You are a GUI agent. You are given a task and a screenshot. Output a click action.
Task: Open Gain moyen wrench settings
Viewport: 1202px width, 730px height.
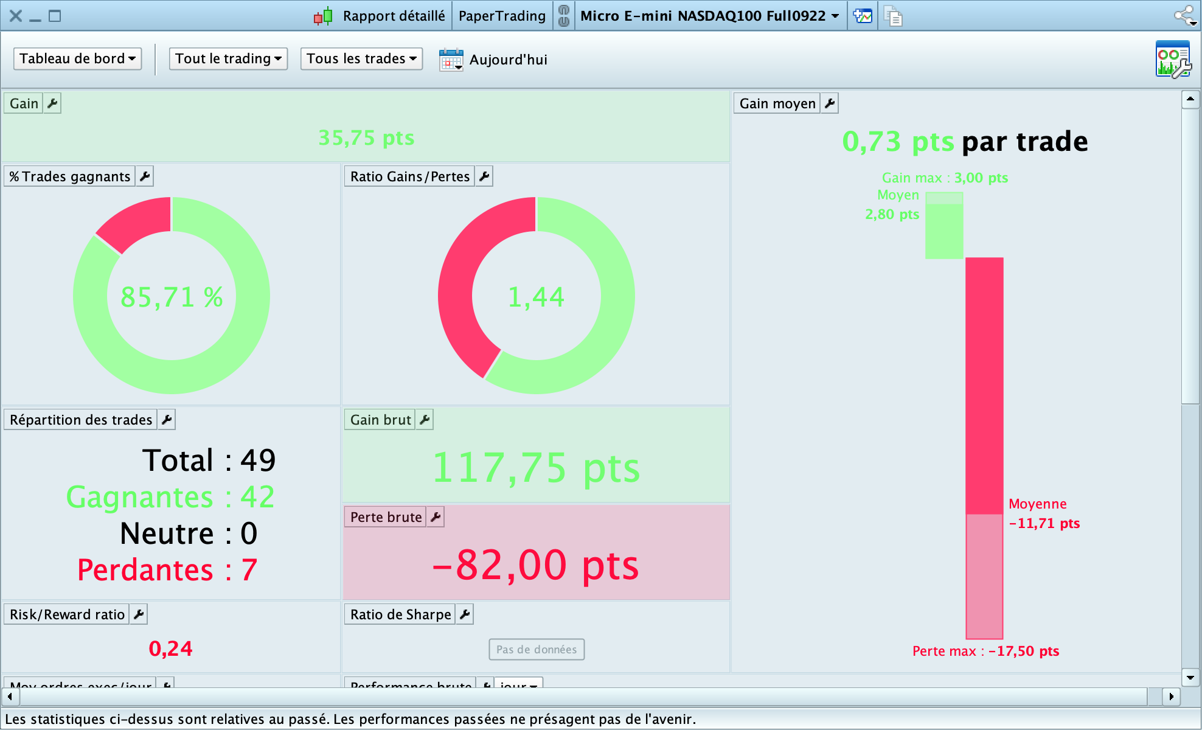pyautogui.click(x=830, y=103)
